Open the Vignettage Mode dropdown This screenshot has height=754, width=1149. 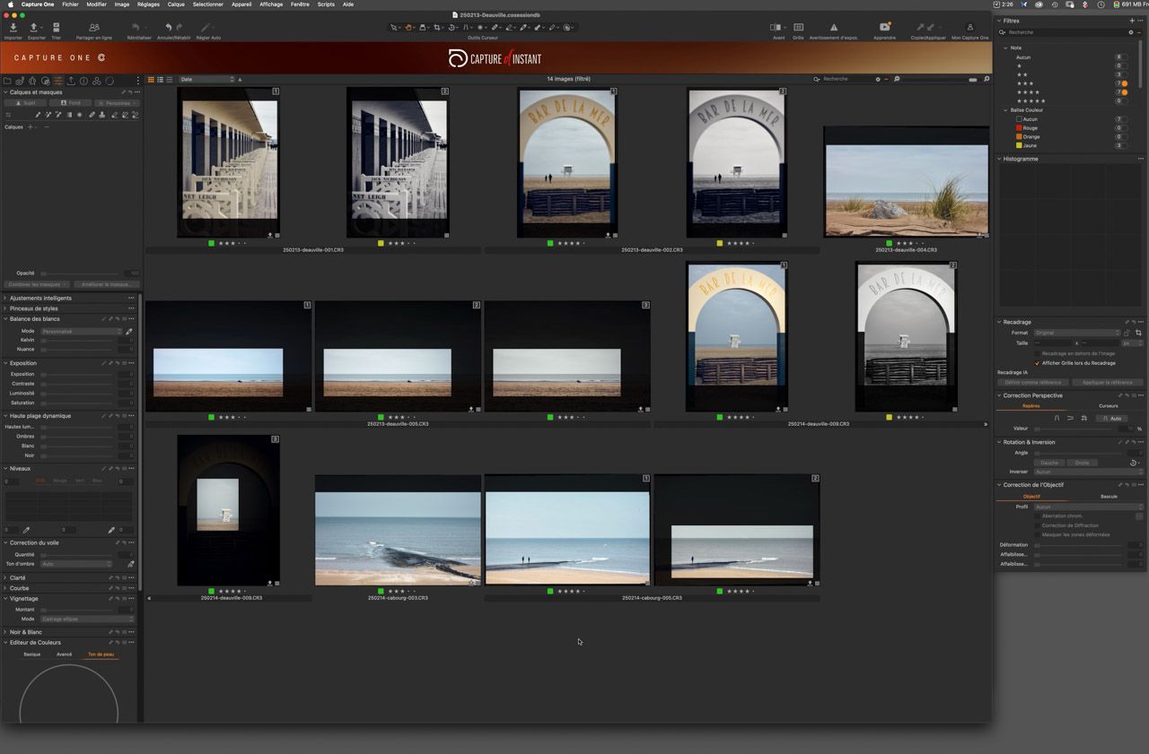[87, 620]
